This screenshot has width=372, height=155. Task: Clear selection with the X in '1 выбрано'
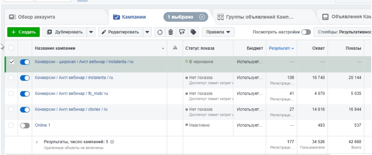tap(202, 17)
